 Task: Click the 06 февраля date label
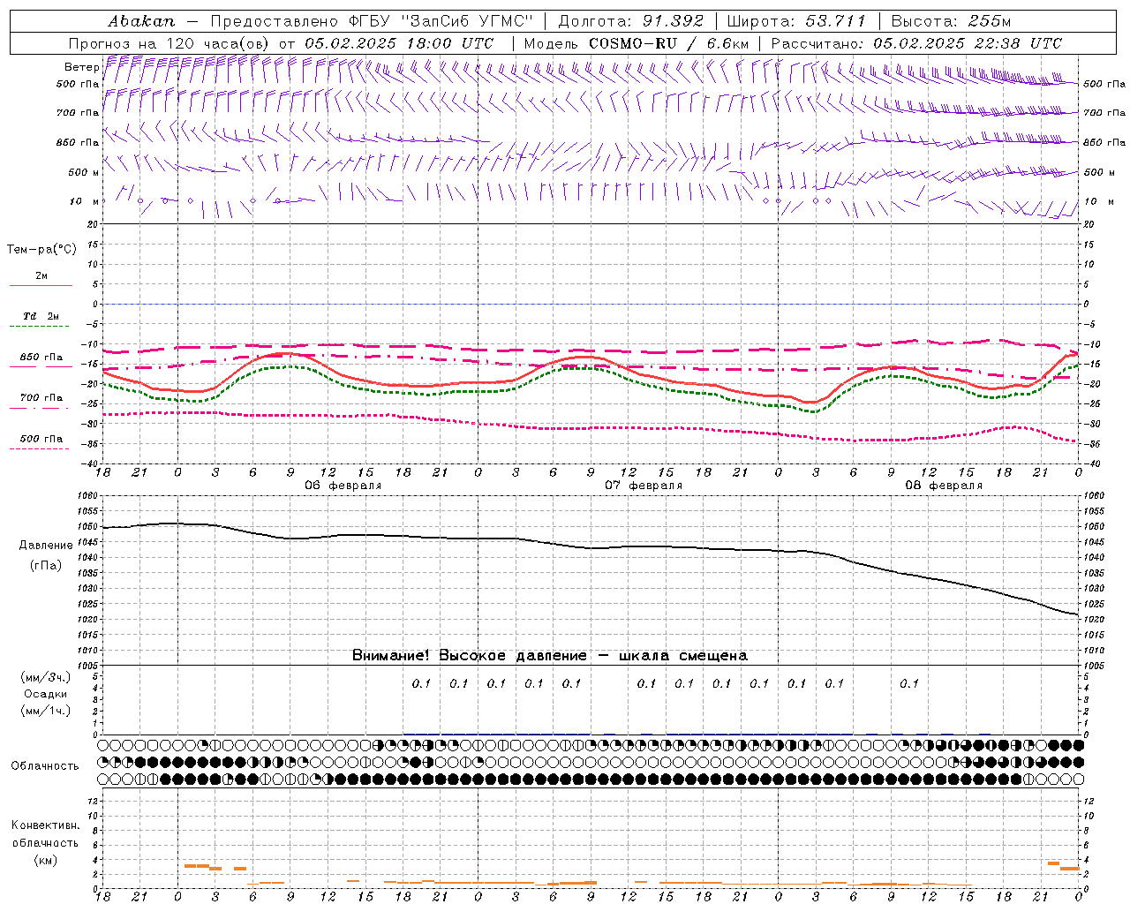pos(343,486)
